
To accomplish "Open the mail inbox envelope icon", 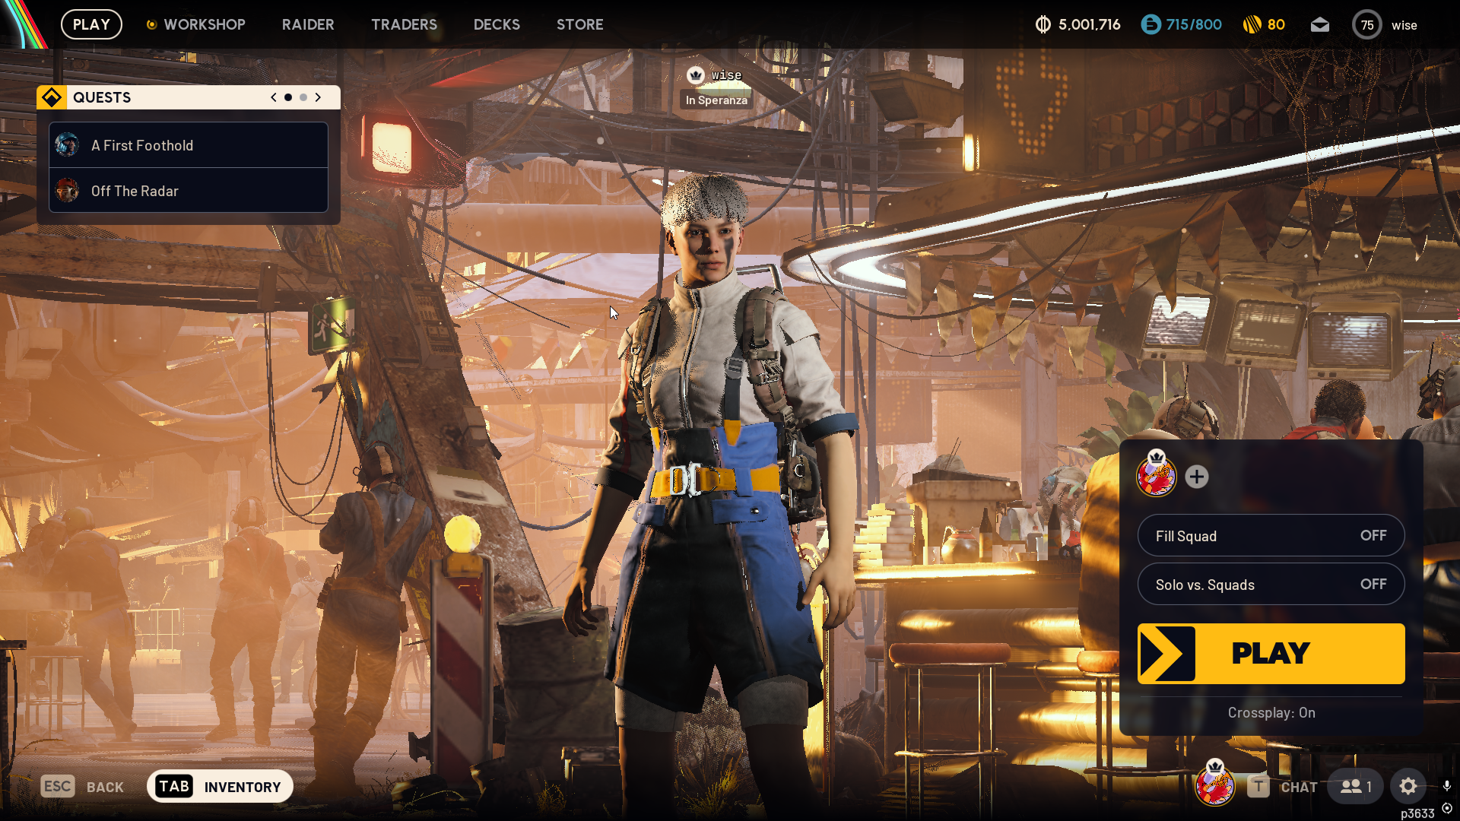I will point(1320,25).
